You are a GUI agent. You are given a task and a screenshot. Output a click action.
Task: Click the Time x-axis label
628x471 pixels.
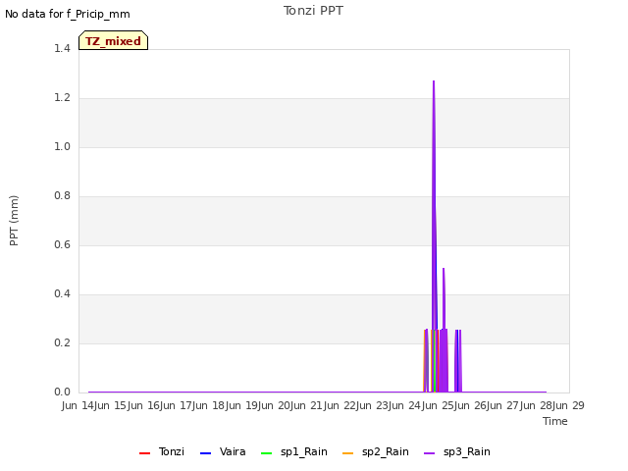pyautogui.click(x=555, y=421)
